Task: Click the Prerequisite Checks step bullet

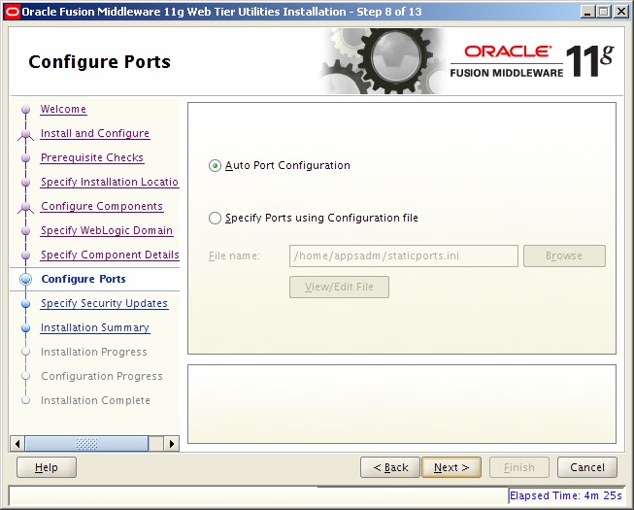Action: pyautogui.click(x=26, y=157)
